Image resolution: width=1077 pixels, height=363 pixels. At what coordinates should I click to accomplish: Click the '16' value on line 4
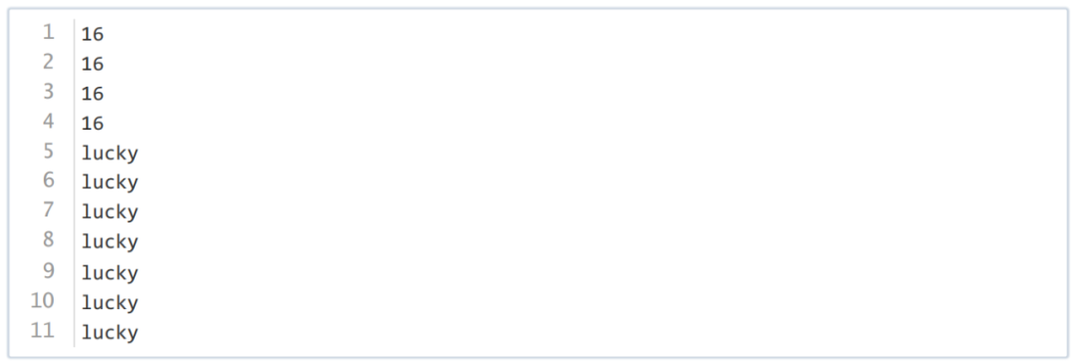pyautogui.click(x=92, y=124)
